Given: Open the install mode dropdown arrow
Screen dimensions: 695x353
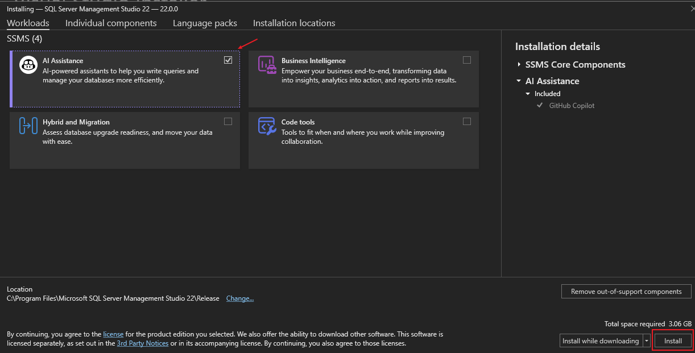Looking at the screenshot, I should [x=647, y=341].
